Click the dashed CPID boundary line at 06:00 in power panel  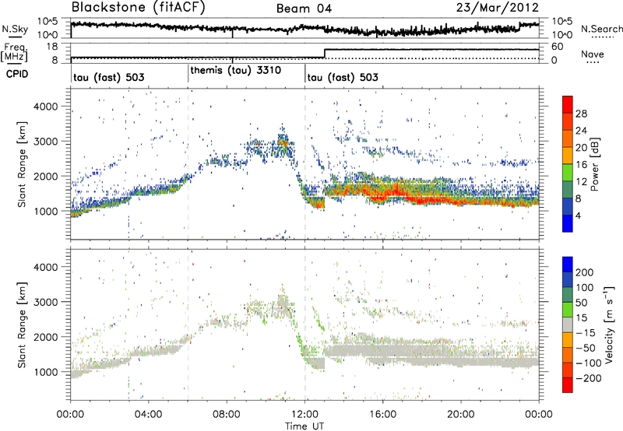point(188,164)
